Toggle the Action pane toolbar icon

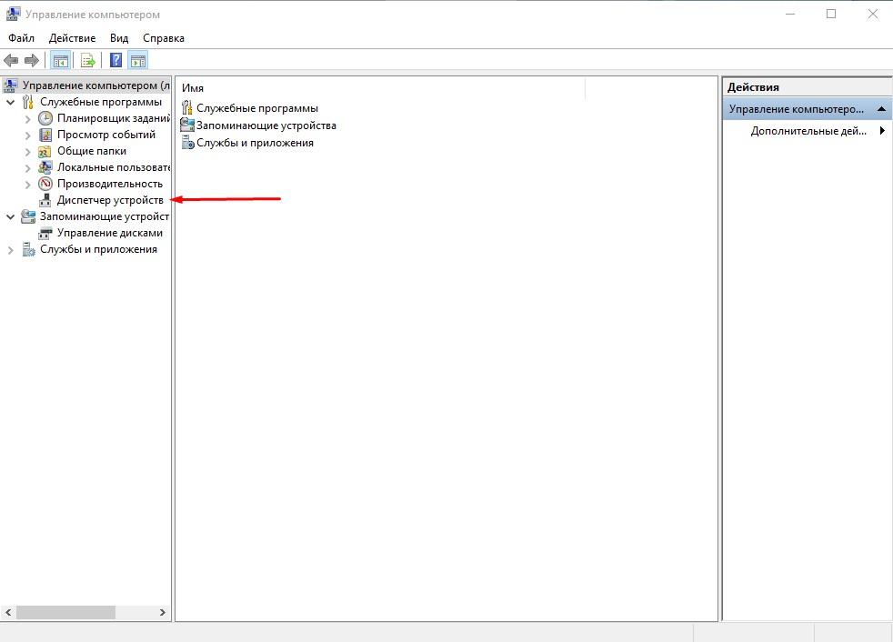[x=138, y=60]
